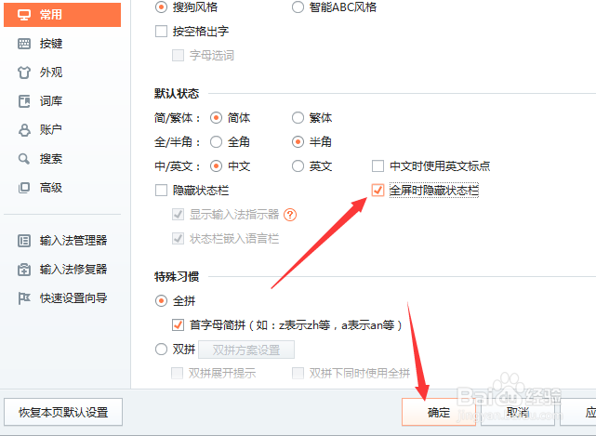Uncheck 全屏时隐藏状态栏 checkbox
The height and width of the screenshot is (436, 596).
pos(377,190)
